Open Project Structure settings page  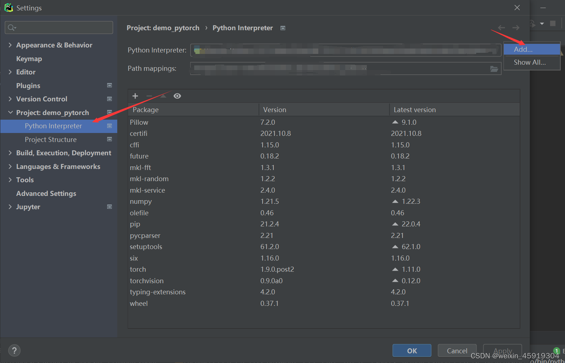tap(51, 139)
